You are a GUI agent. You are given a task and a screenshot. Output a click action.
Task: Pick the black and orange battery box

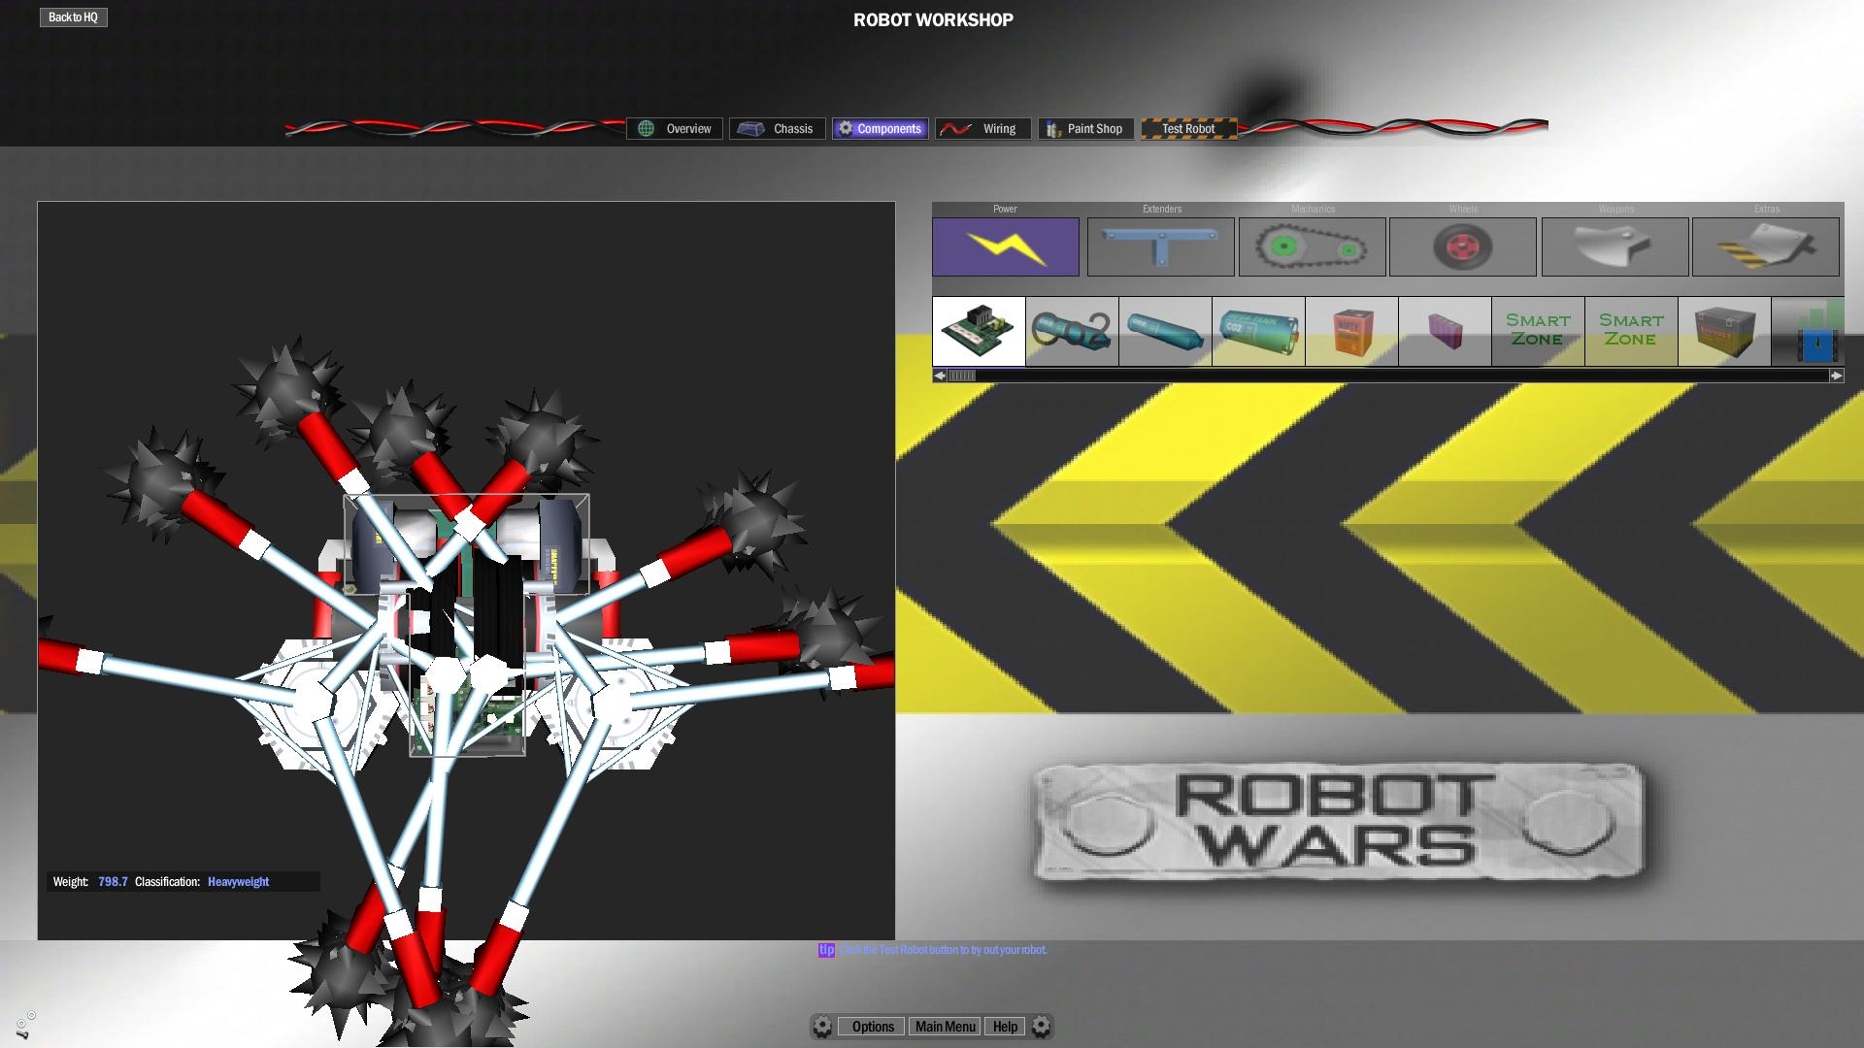point(1724,332)
